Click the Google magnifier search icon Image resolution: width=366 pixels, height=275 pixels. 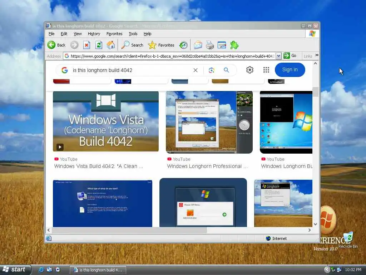(x=226, y=70)
